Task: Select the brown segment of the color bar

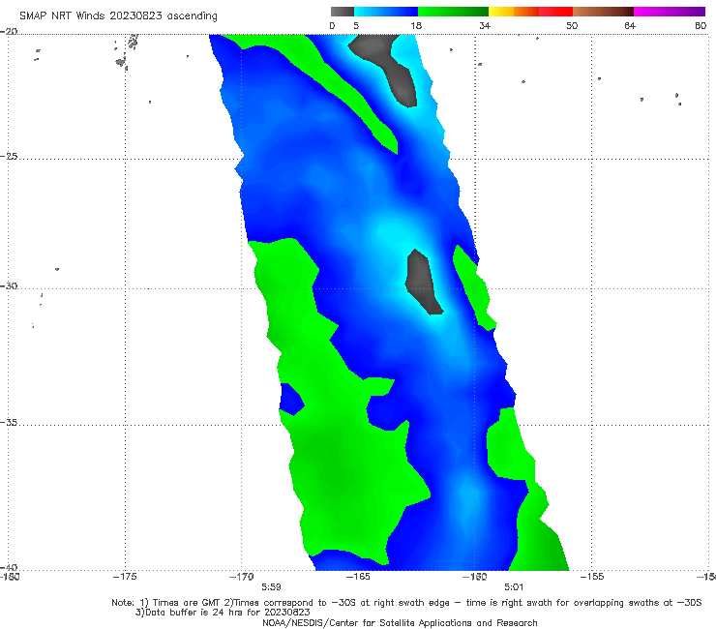Action: click(603, 12)
